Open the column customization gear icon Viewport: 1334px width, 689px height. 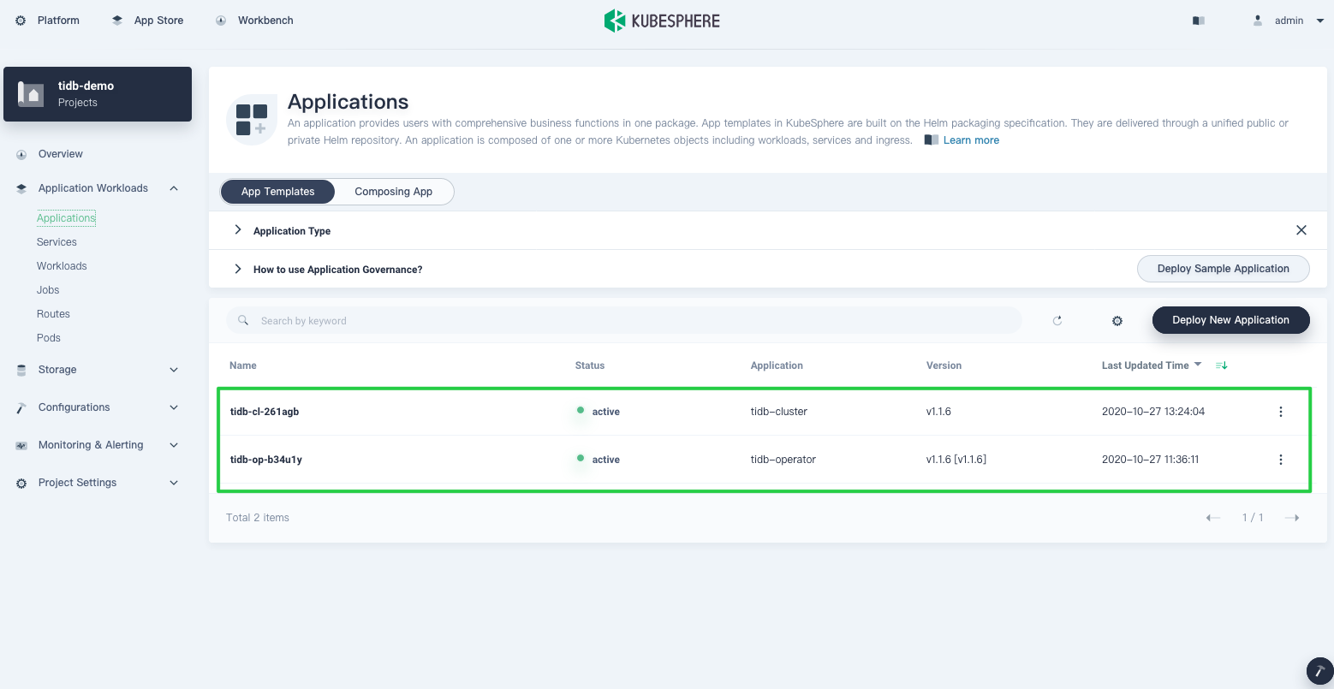point(1117,320)
